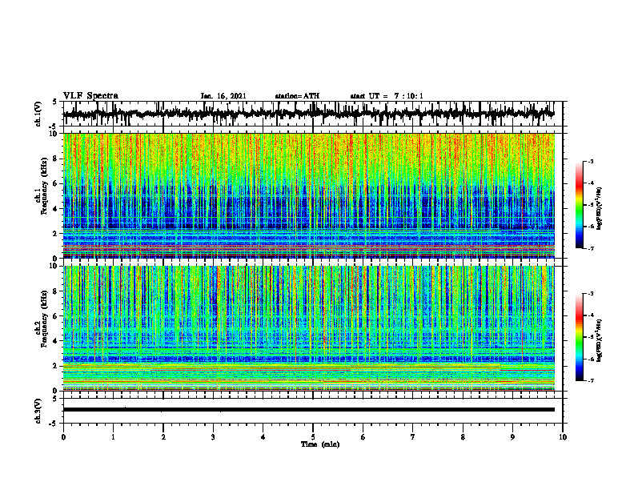Click the "5" tick on the time axis
Viewport: 634px width, 490px height.
[x=313, y=437]
